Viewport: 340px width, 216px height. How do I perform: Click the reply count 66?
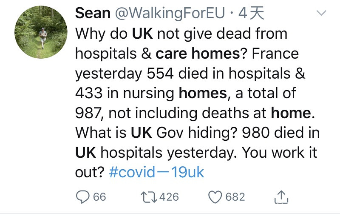pyautogui.click(x=99, y=197)
